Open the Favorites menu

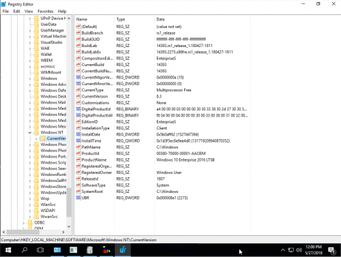46,11
